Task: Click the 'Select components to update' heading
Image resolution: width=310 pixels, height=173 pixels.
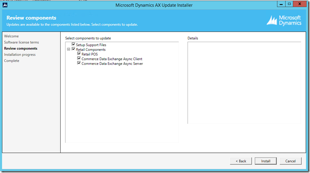Action: pos(88,38)
